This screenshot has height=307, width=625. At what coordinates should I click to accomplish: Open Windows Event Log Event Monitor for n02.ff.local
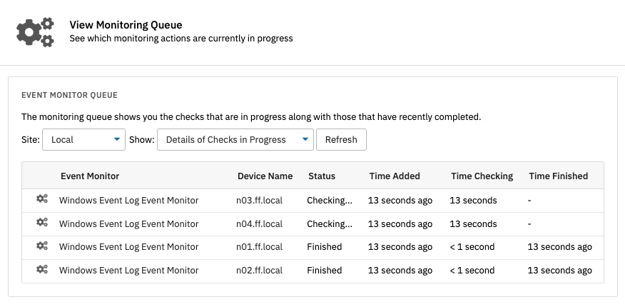[128, 271]
